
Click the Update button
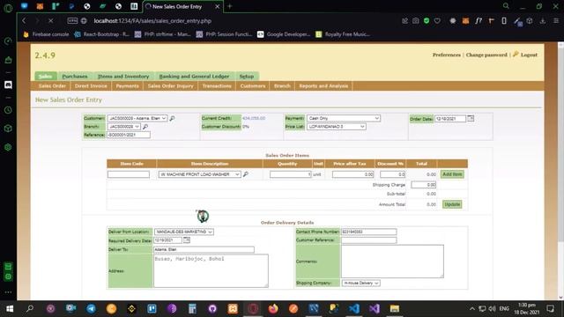tap(452, 204)
